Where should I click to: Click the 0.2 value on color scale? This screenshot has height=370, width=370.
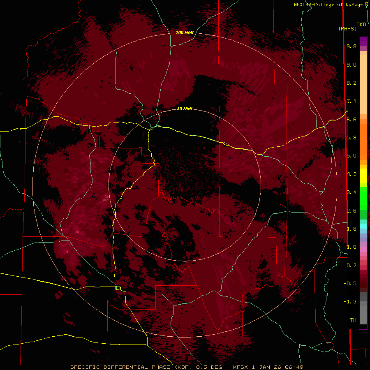(x=351, y=266)
